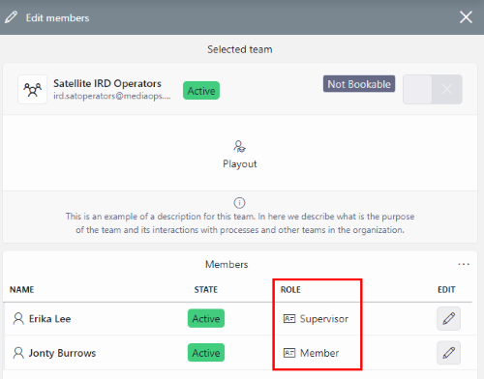Select the Jonty Burrows member name
The height and width of the screenshot is (379, 484).
click(x=62, y=353)
